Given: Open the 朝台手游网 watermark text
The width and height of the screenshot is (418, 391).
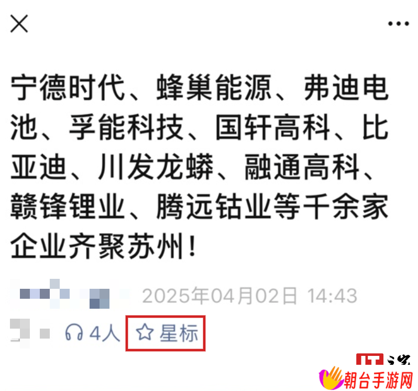Looking at the screenshot, I should [x=378, y=380].
